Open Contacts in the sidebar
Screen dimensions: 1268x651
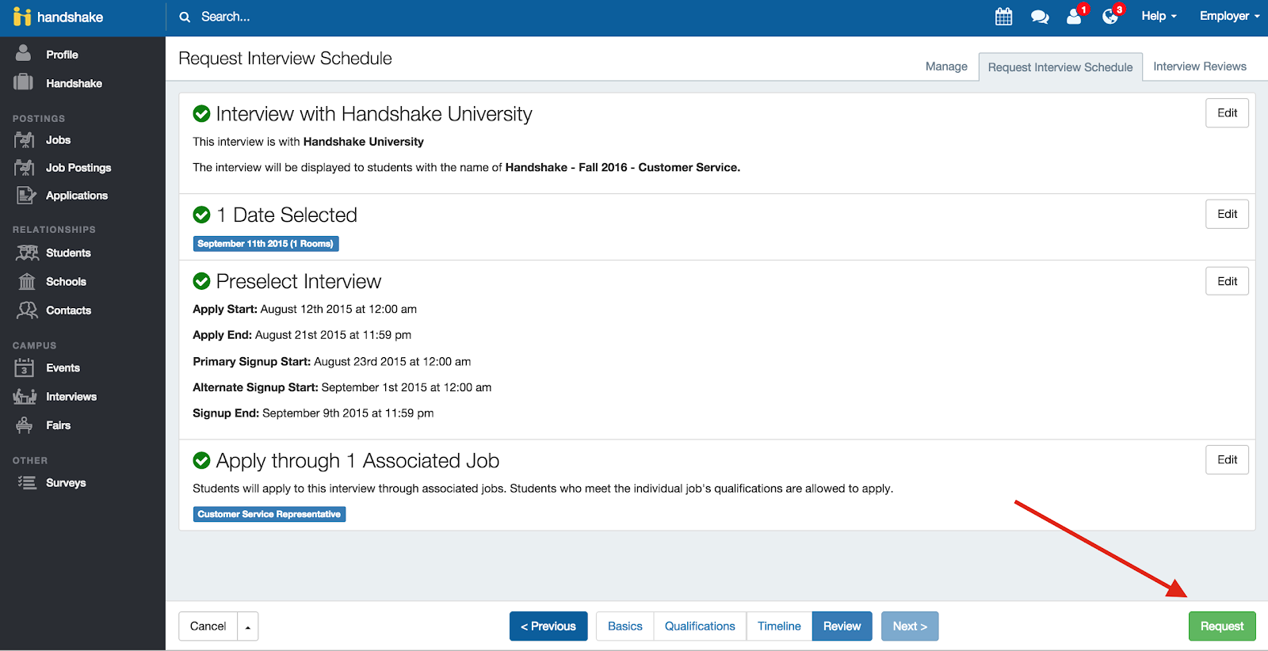(x=68, y=310)
